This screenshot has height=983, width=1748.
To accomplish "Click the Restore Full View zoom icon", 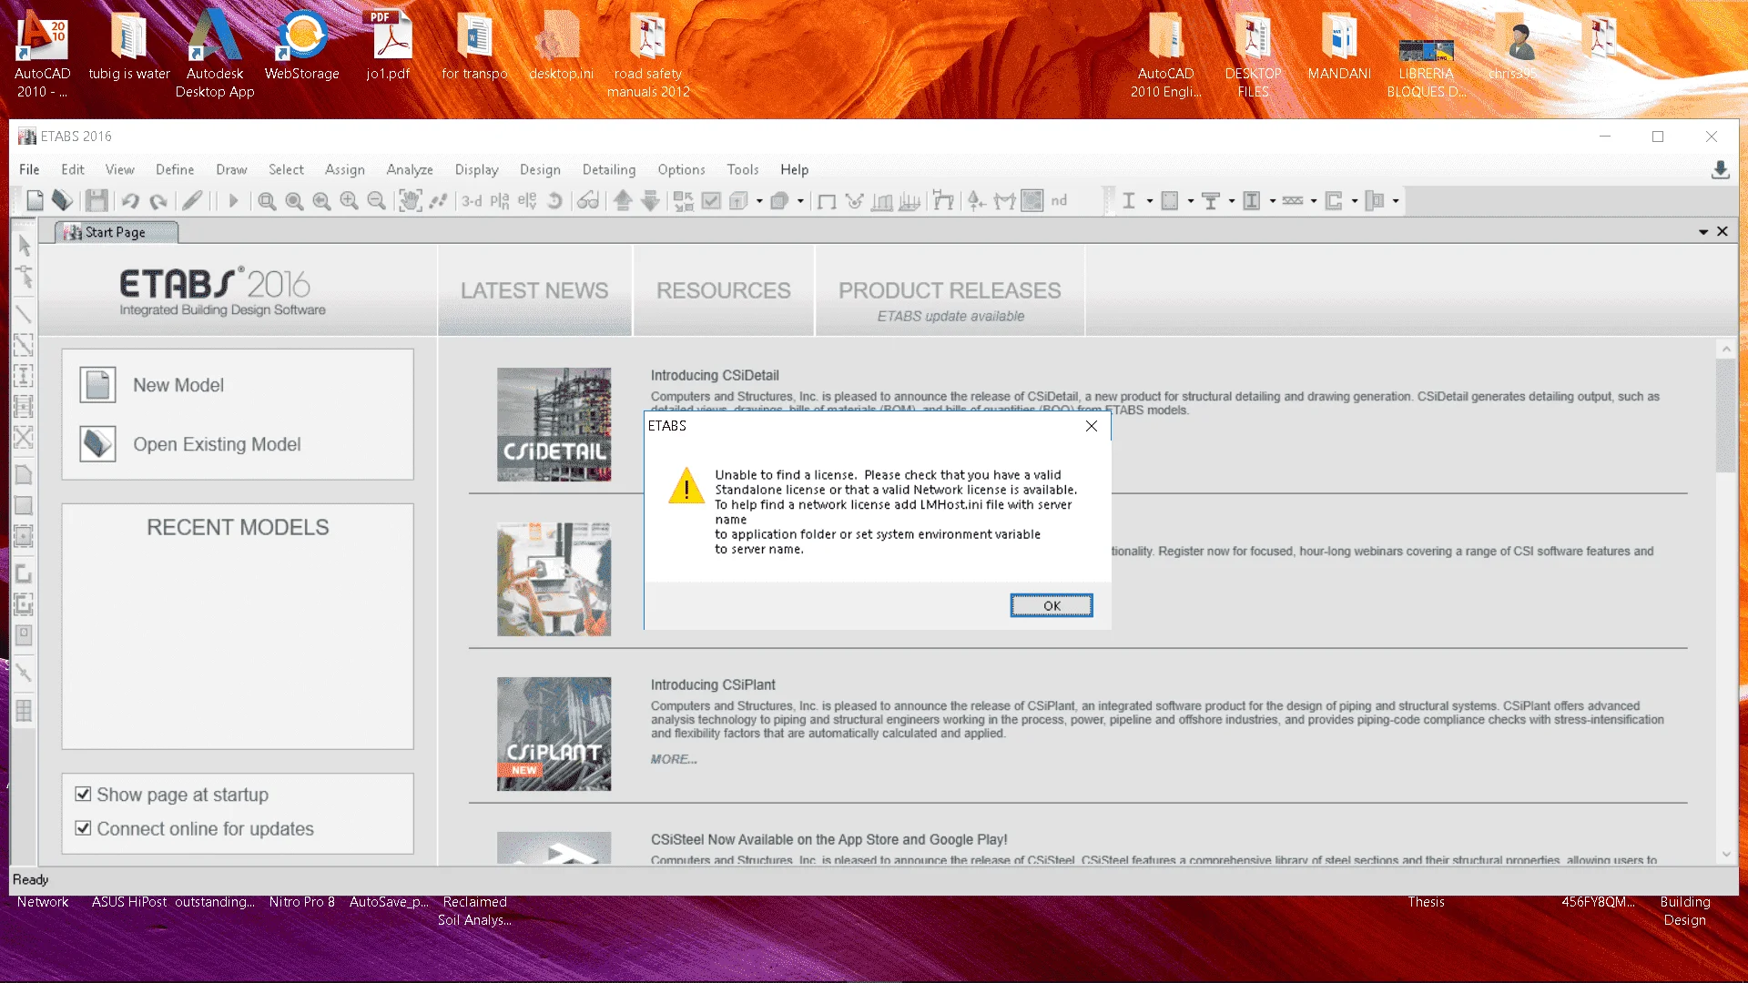I will [294, 201].
